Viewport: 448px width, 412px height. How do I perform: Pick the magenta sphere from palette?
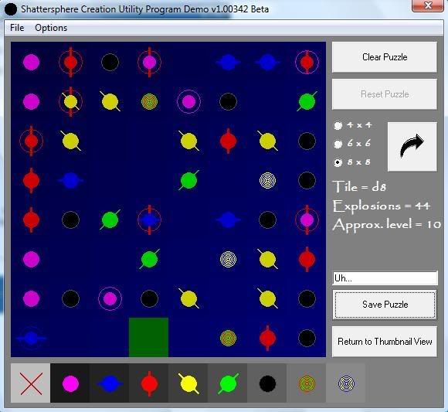coord(70,383)
